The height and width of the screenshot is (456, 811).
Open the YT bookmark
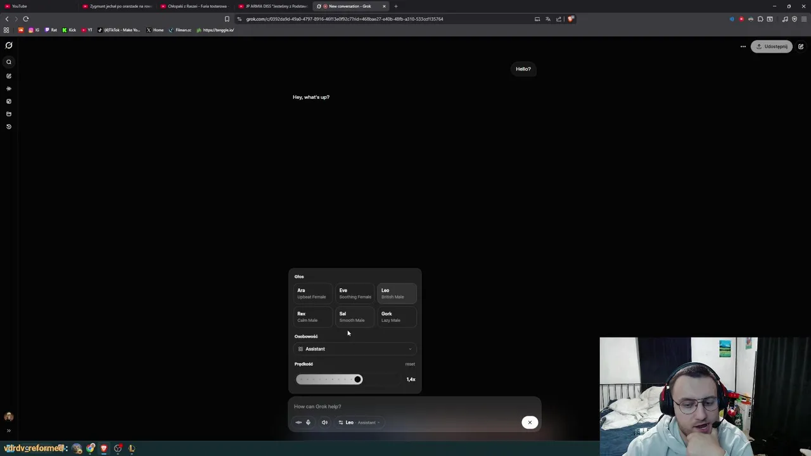[x=87, y=30]
